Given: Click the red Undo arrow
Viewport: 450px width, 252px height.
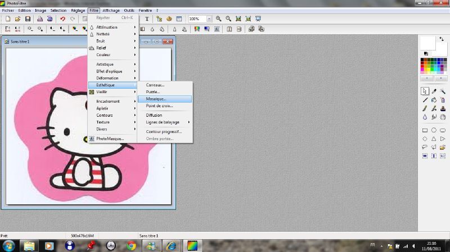Looking at the screenshot, I should [62, 19].
